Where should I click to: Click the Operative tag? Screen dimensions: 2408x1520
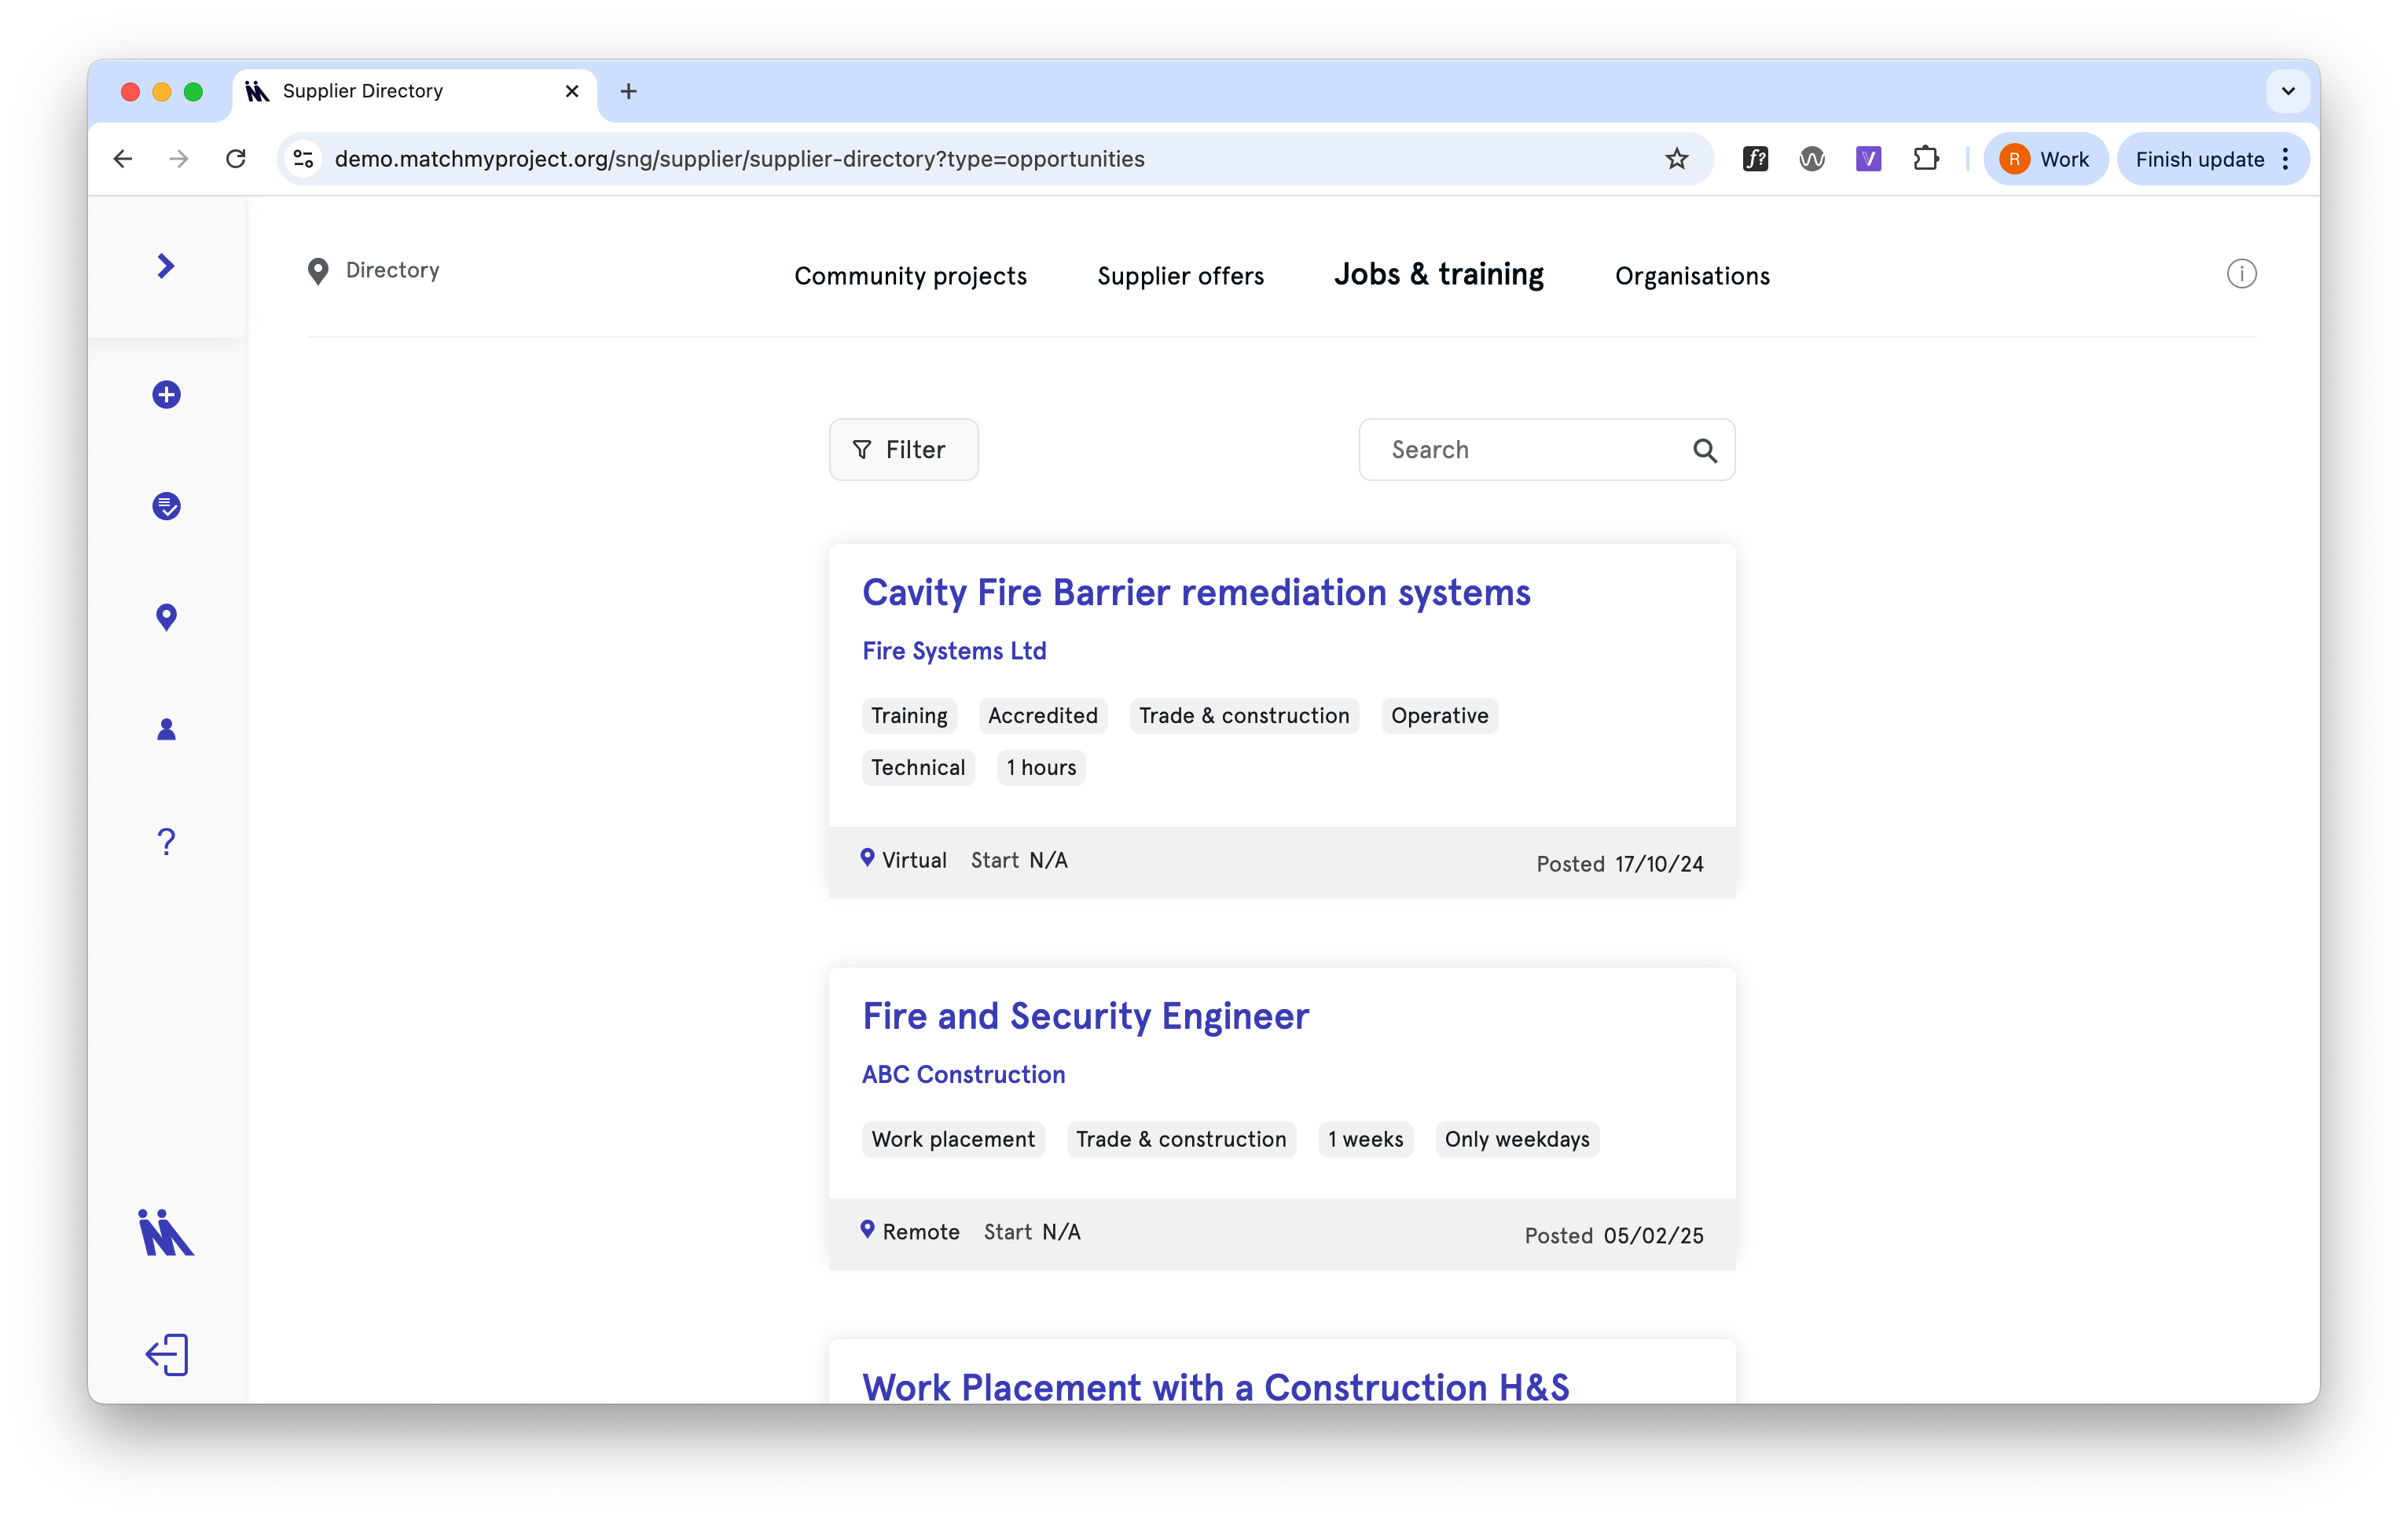coord(1439,716)
